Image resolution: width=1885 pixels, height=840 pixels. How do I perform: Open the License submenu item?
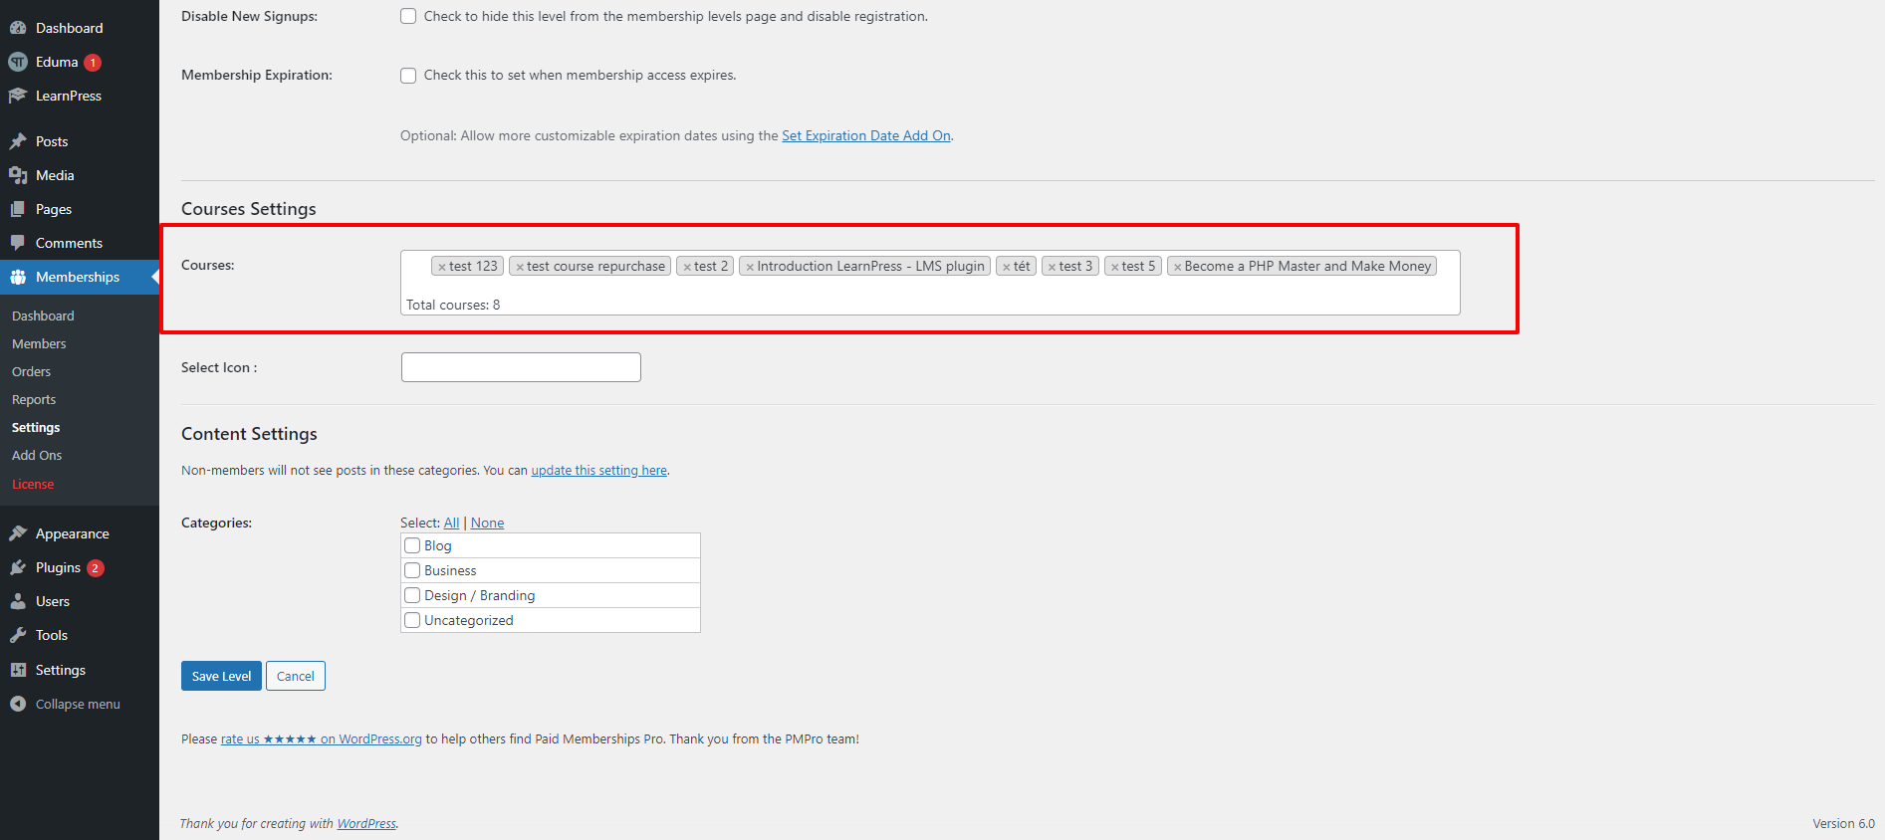[x=33, y=484]
